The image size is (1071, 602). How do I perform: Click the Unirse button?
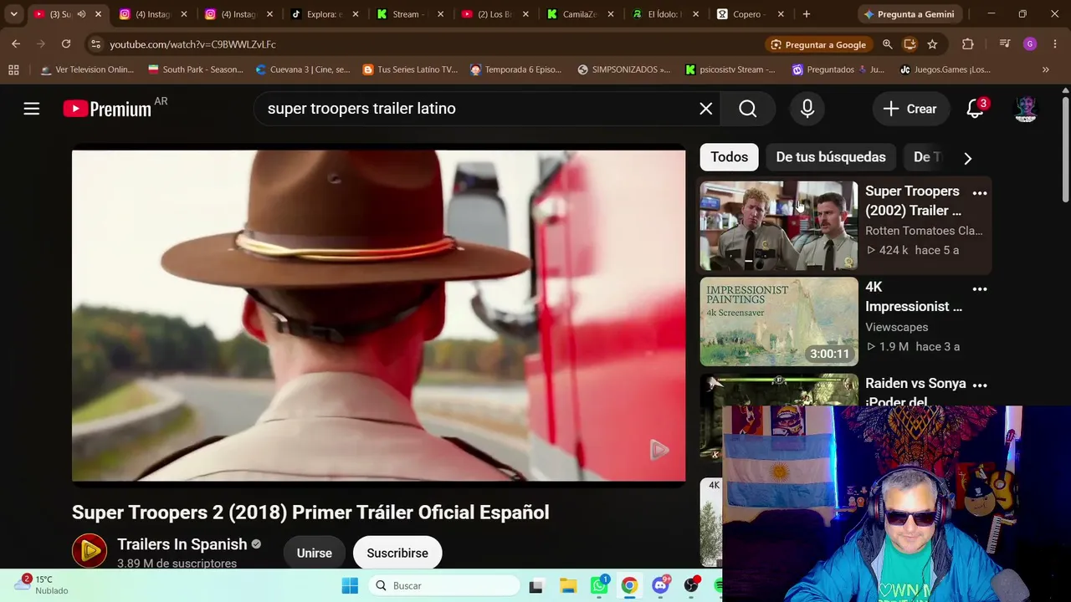pyautogui.click(x=315, y=553)
